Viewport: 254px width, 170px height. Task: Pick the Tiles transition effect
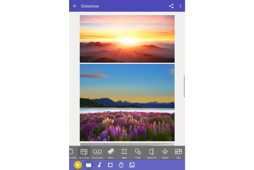coord(178,153)
